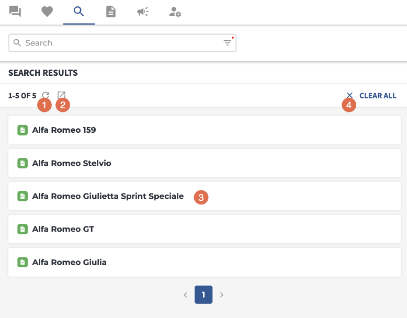The image size is (407, 318).
Task: Click the SEARCH RESULTS heading
Action: (43, 73)
